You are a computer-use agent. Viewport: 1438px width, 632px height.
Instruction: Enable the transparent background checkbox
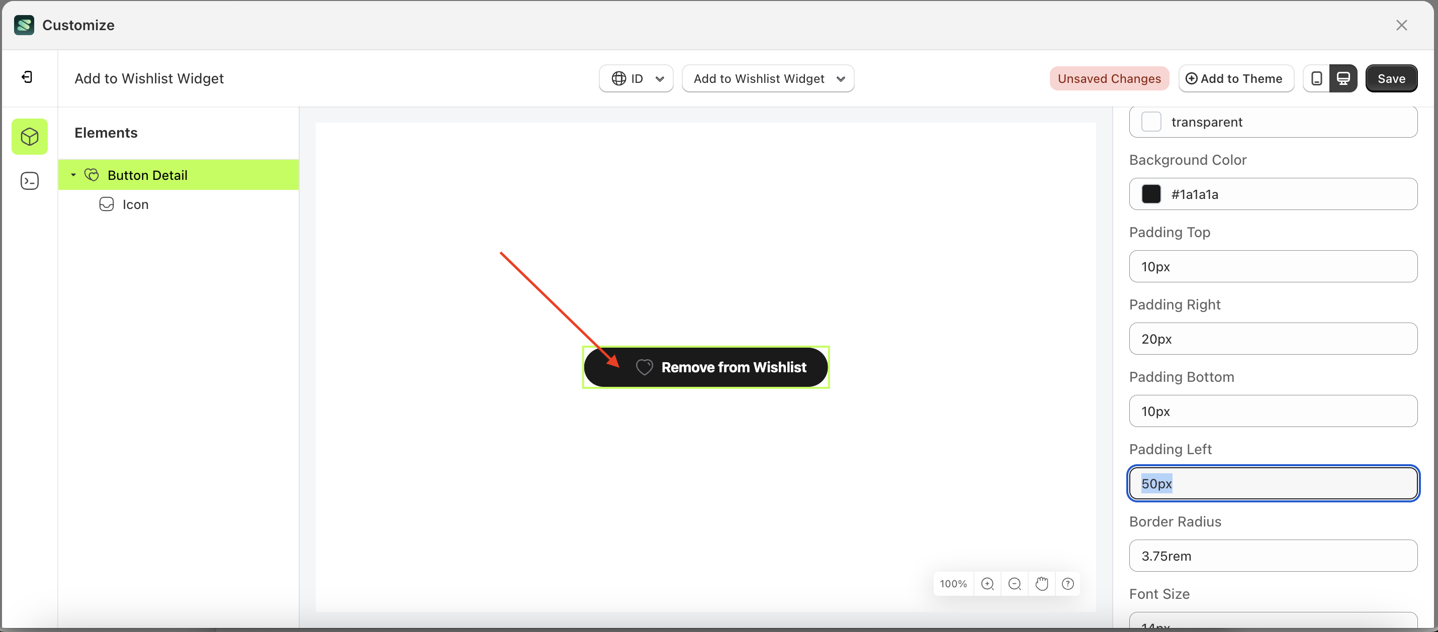1151,122
